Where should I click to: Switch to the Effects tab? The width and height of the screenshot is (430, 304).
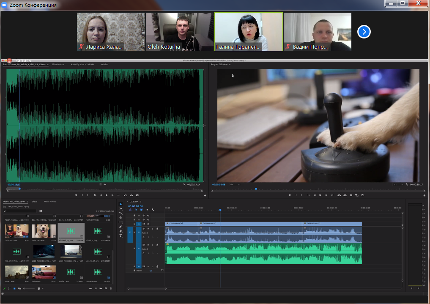pyautogui.click(x=35, y=202)
